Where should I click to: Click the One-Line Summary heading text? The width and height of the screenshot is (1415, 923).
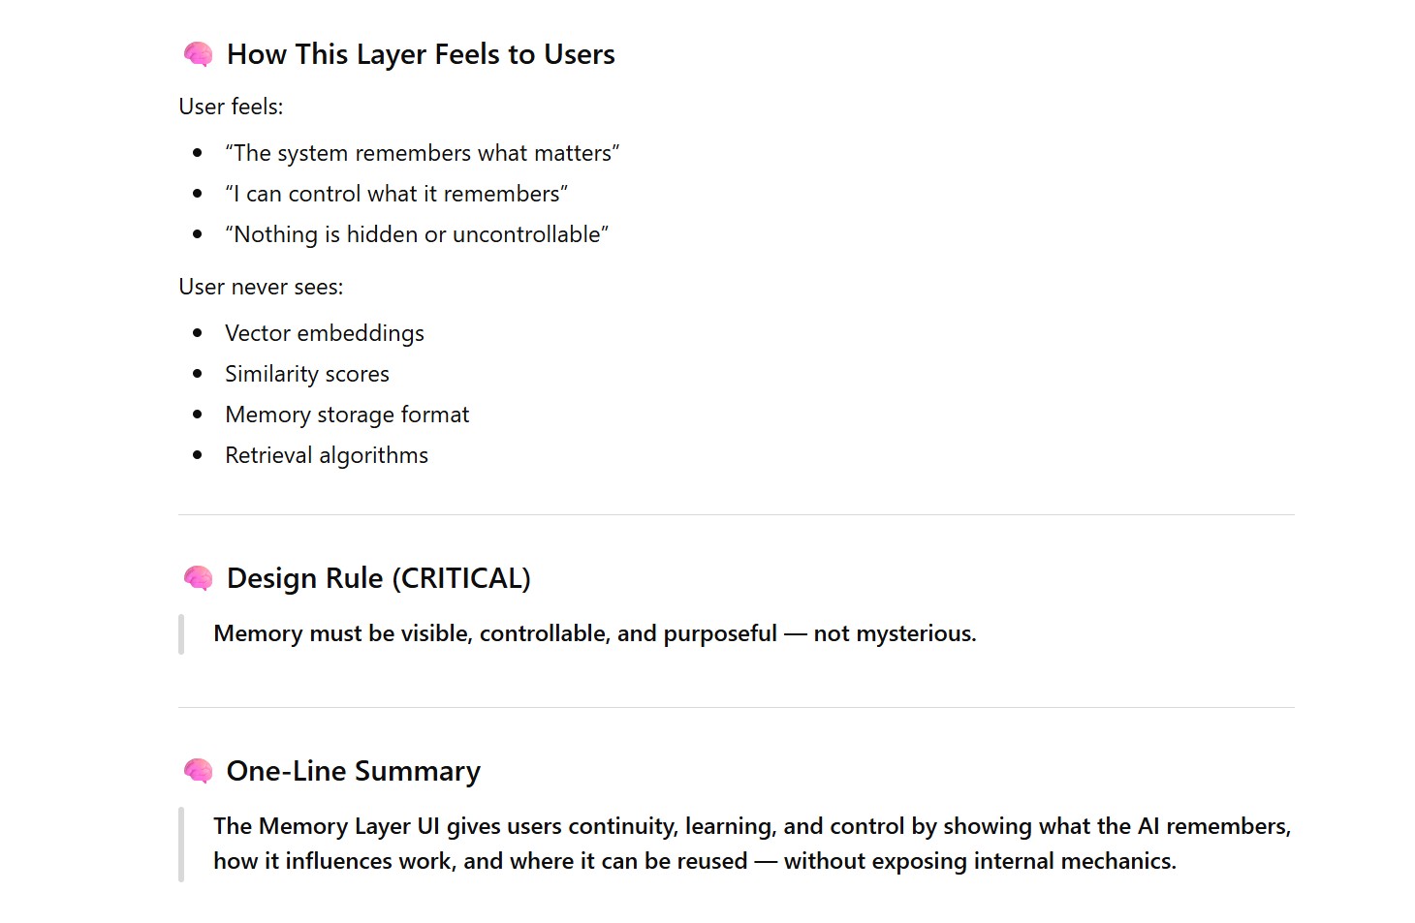coord(353,771)
